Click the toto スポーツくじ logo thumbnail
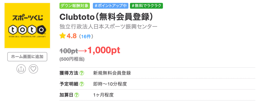This screenshot has width=259, height=104. pos(27,26)
